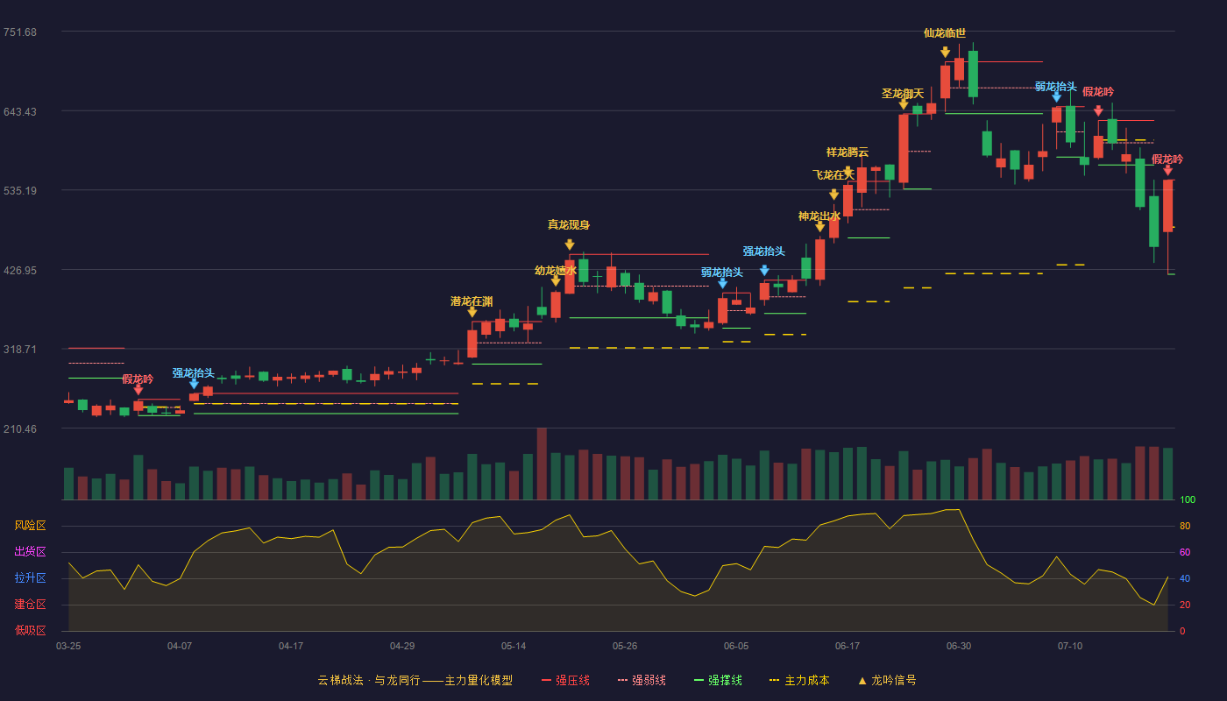Viewport: 1227px width, 701px height.
Task: Click the 风险区 zone label
Action: 30,526
